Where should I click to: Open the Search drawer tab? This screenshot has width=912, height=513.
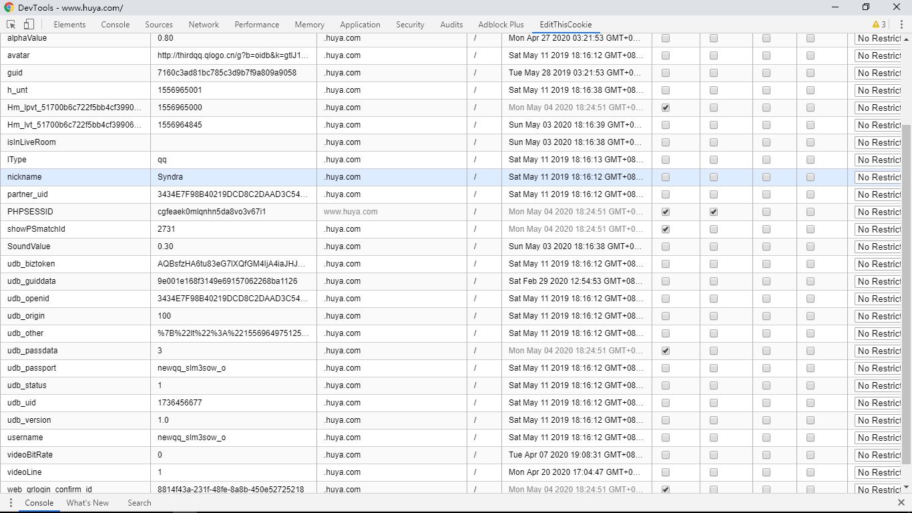pyautogui.click(x=140, y=503)
